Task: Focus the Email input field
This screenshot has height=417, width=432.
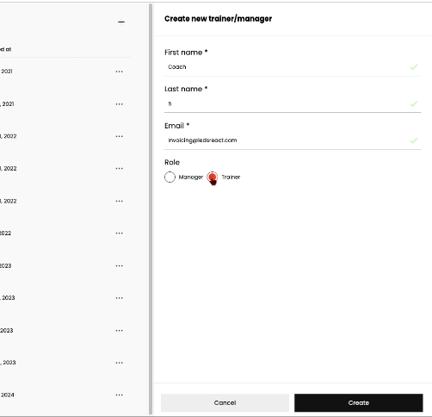Action: [293, 140]
